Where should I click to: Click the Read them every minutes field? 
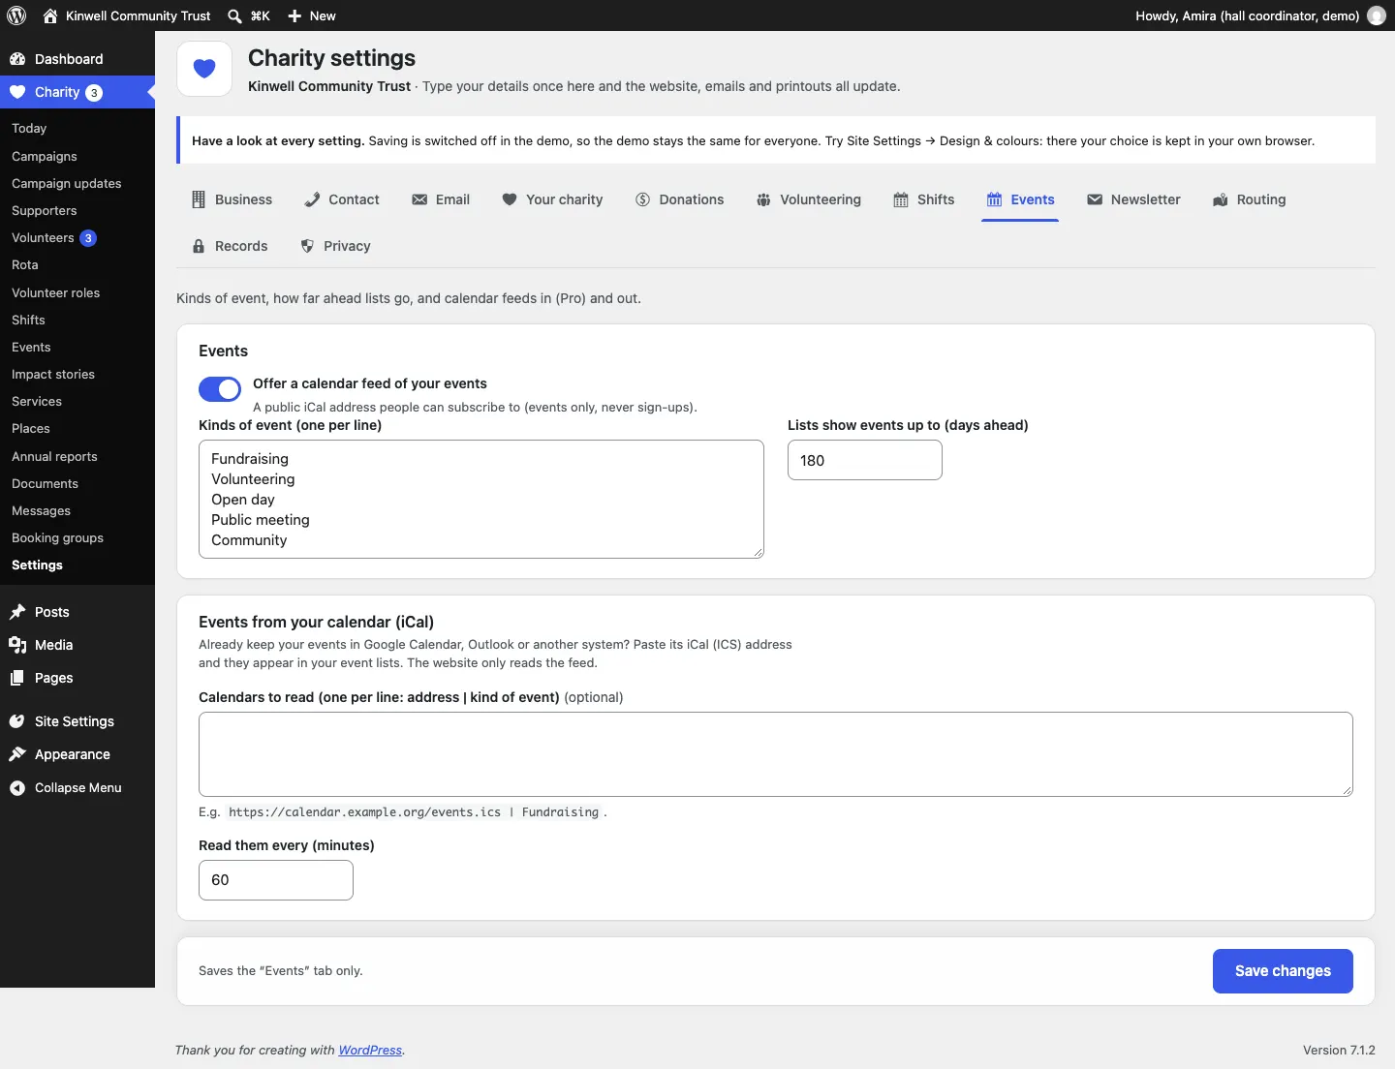[276, 880]
